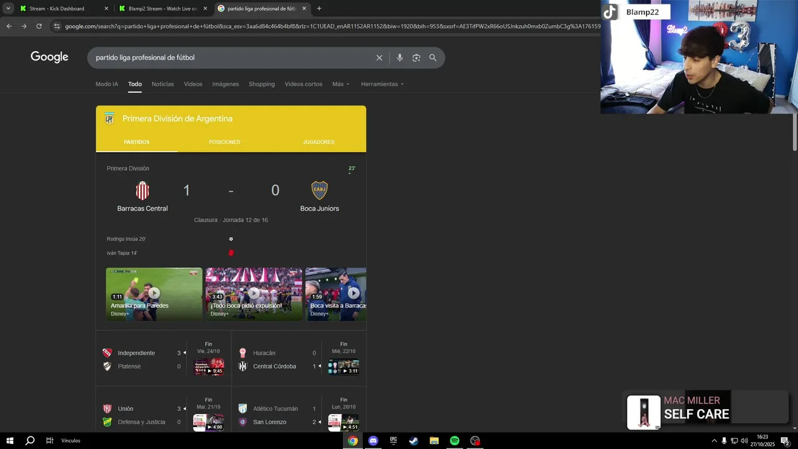Play the 9:45 Independiente match highlights

point(209,367)
